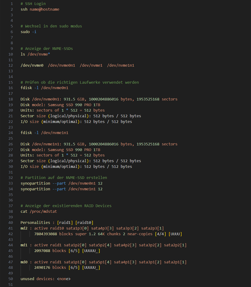The width and height of the screenshot is (251, 287).
Task: Place cursor on 'sudo -i' command
Action: pos(28,32)
